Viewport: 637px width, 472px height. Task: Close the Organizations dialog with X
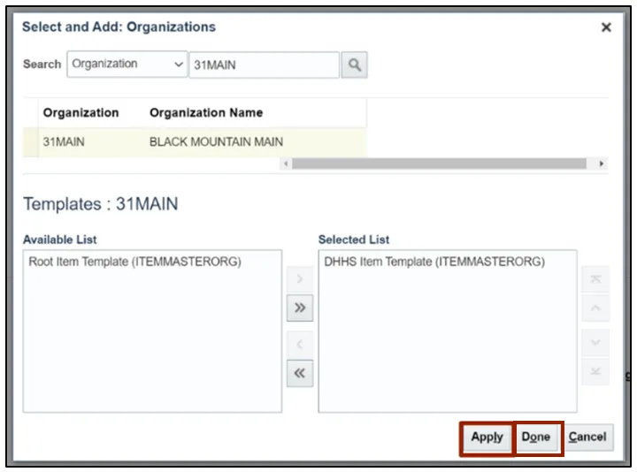pos(606,27)
